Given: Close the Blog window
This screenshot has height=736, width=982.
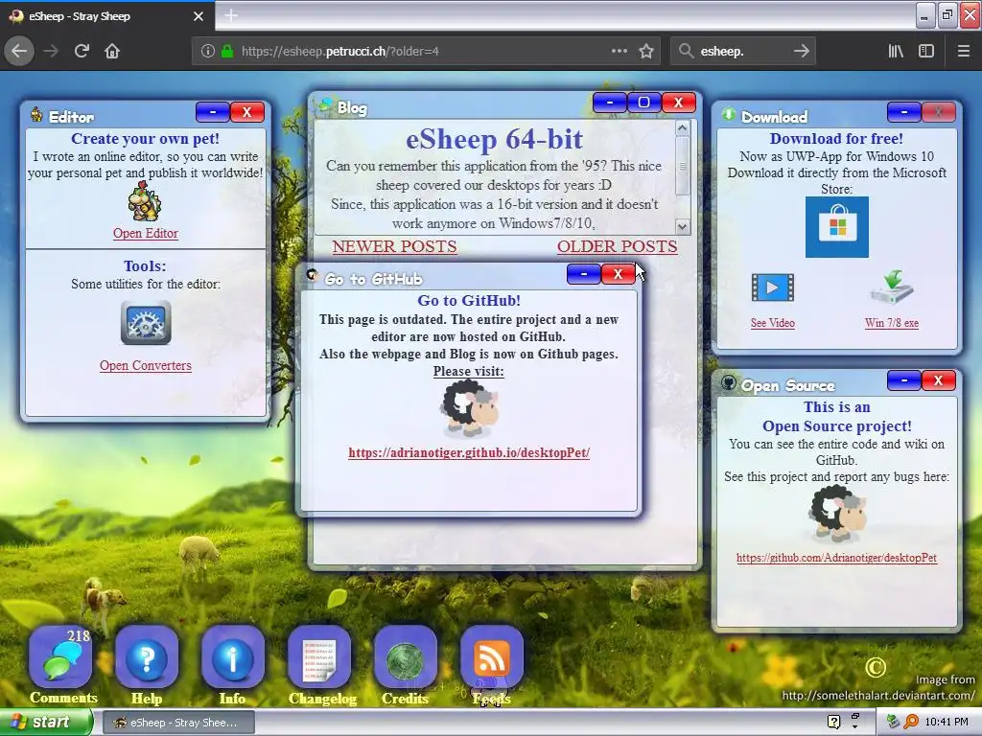Looking at the screenshot, I should [678, 103].
